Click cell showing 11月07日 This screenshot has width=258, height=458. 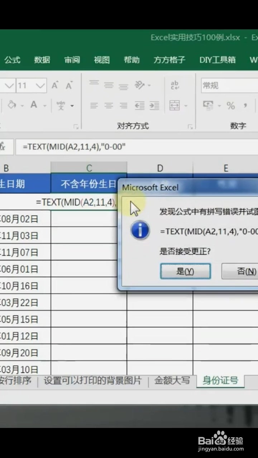[x=25, y=252]
